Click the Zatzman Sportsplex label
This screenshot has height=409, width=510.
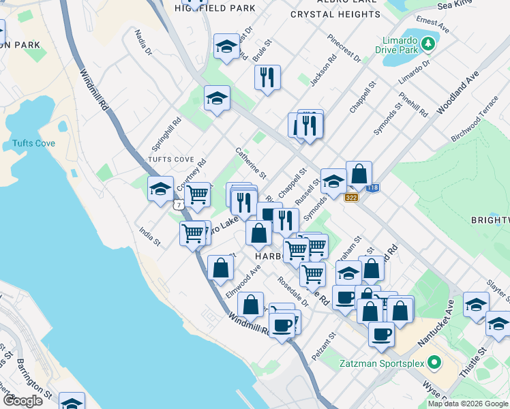point(382,363)
